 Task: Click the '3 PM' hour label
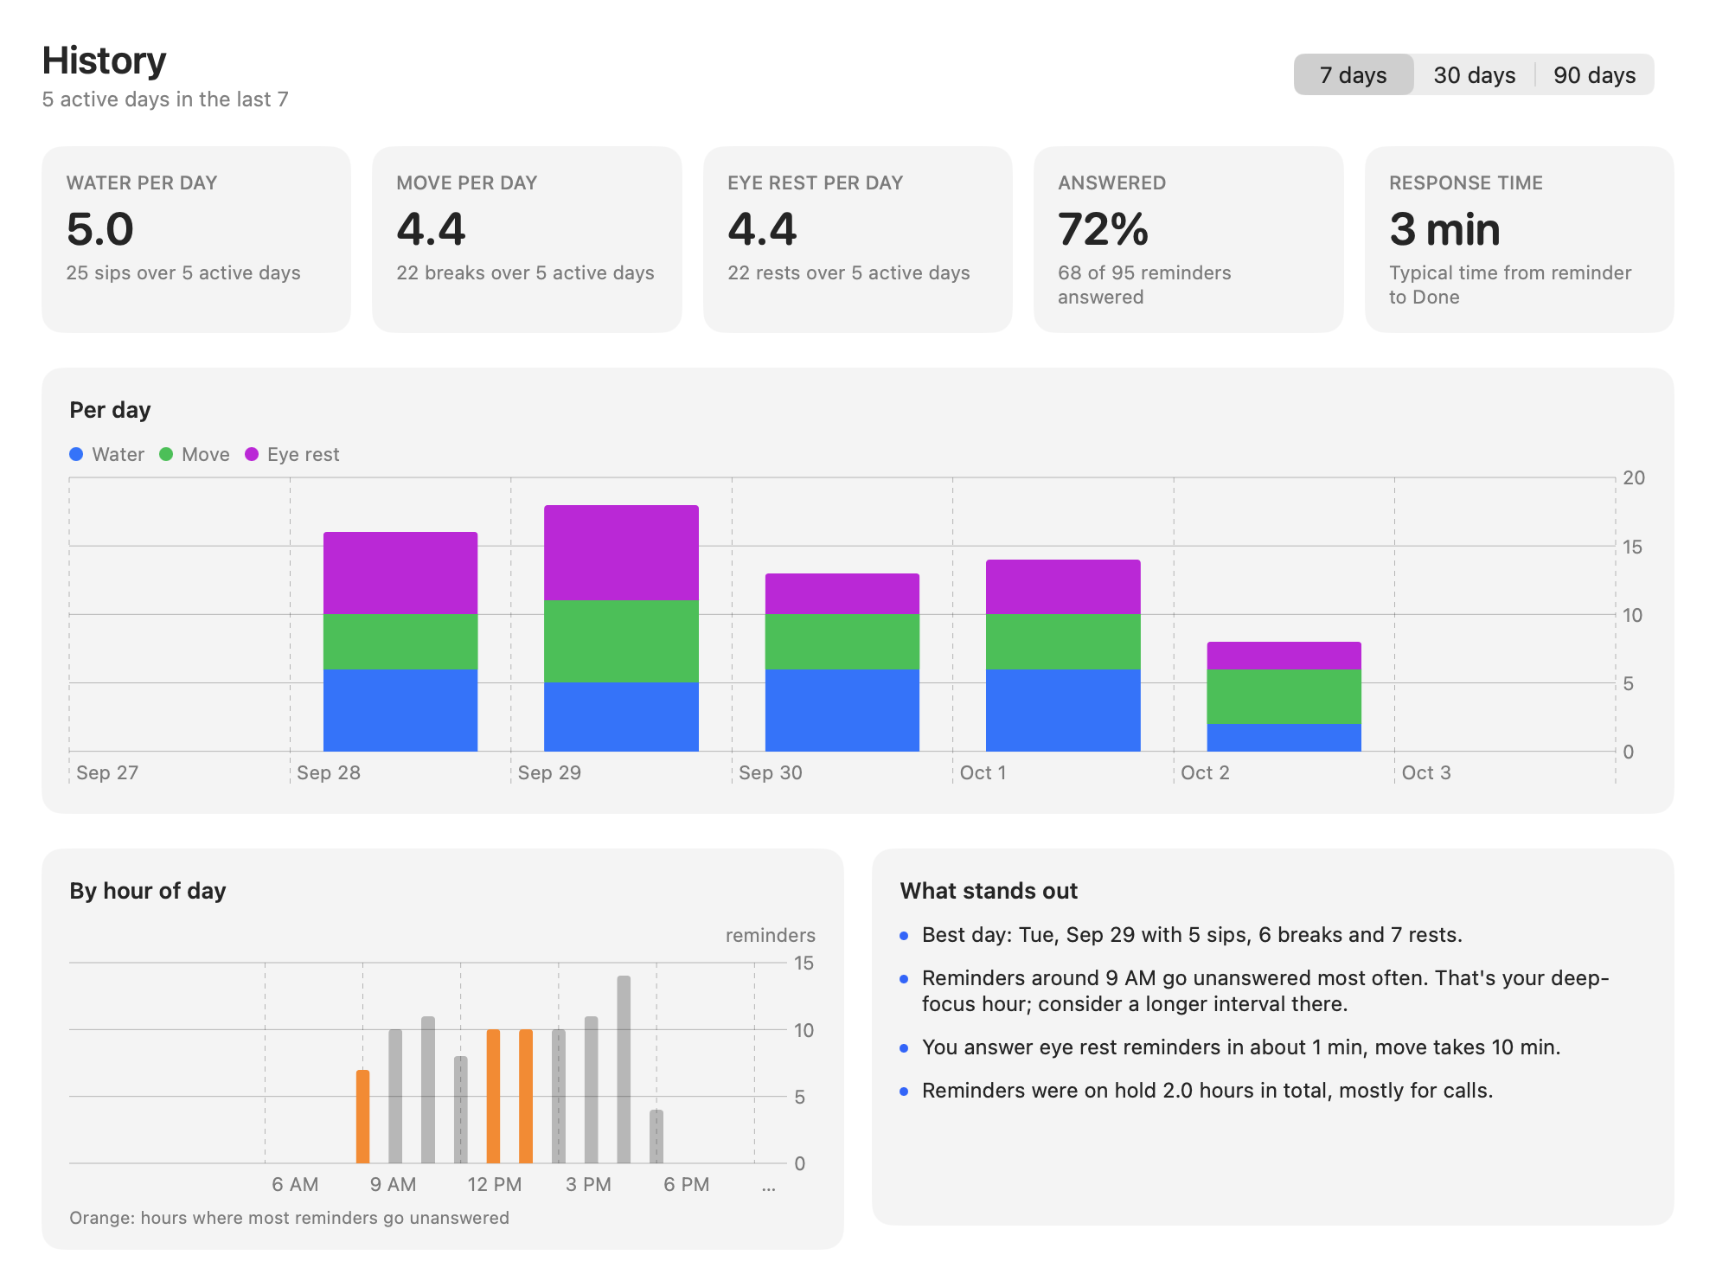[588, 1184]
